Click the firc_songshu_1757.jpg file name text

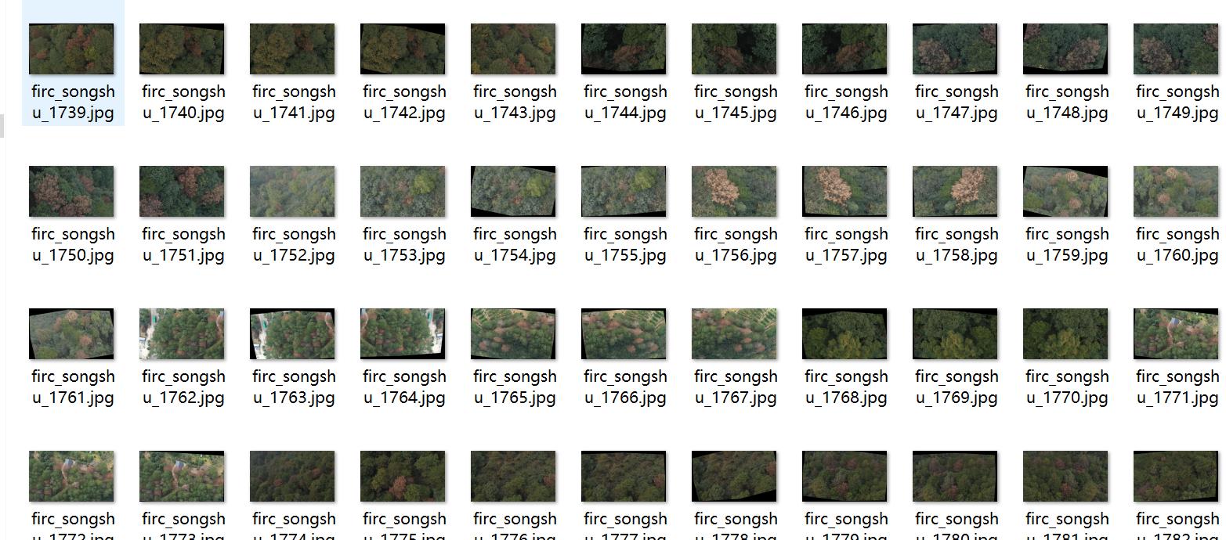pyautogui.click(x=846, y=244)
